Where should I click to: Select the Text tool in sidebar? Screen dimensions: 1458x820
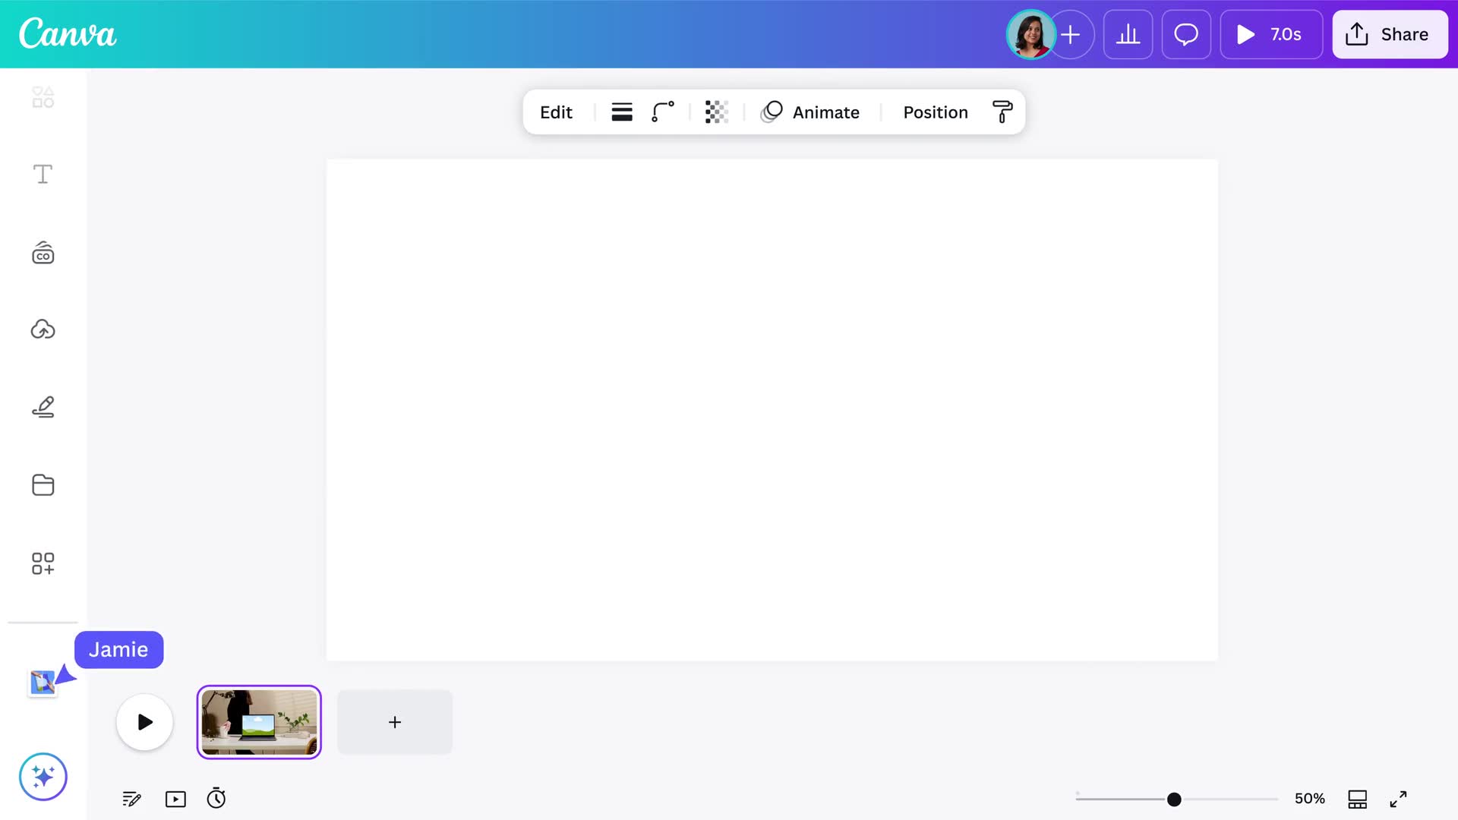click(43, 175)
